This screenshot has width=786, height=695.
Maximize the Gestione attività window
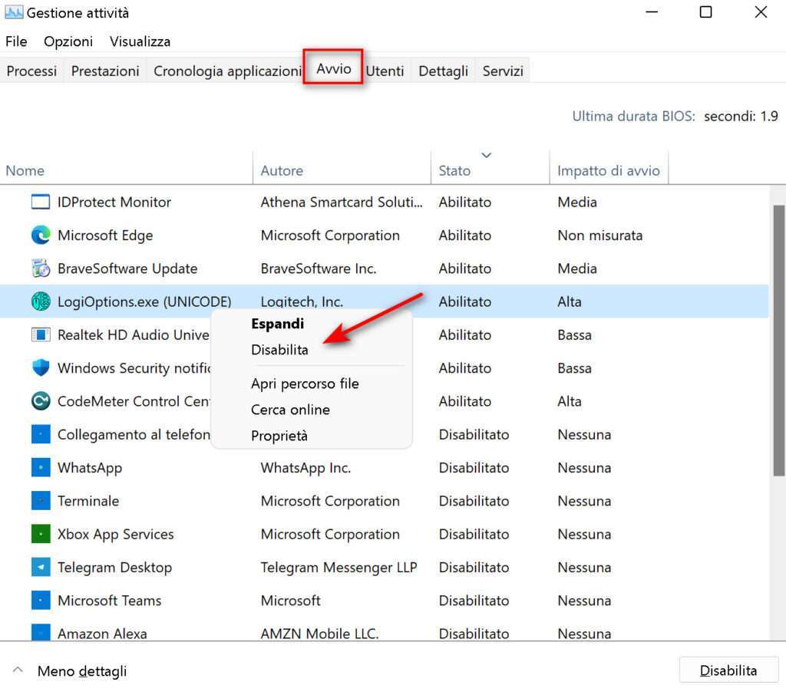pyautogui.click(x=706, y=12)
